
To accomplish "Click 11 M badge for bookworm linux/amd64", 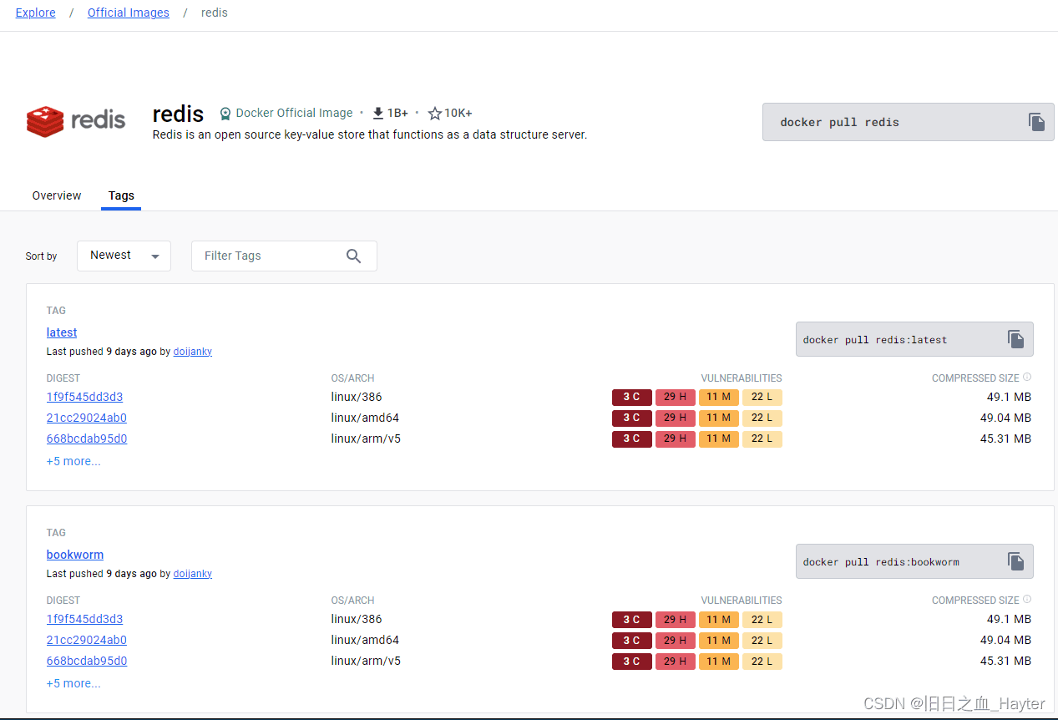I will tap(719, 640).
